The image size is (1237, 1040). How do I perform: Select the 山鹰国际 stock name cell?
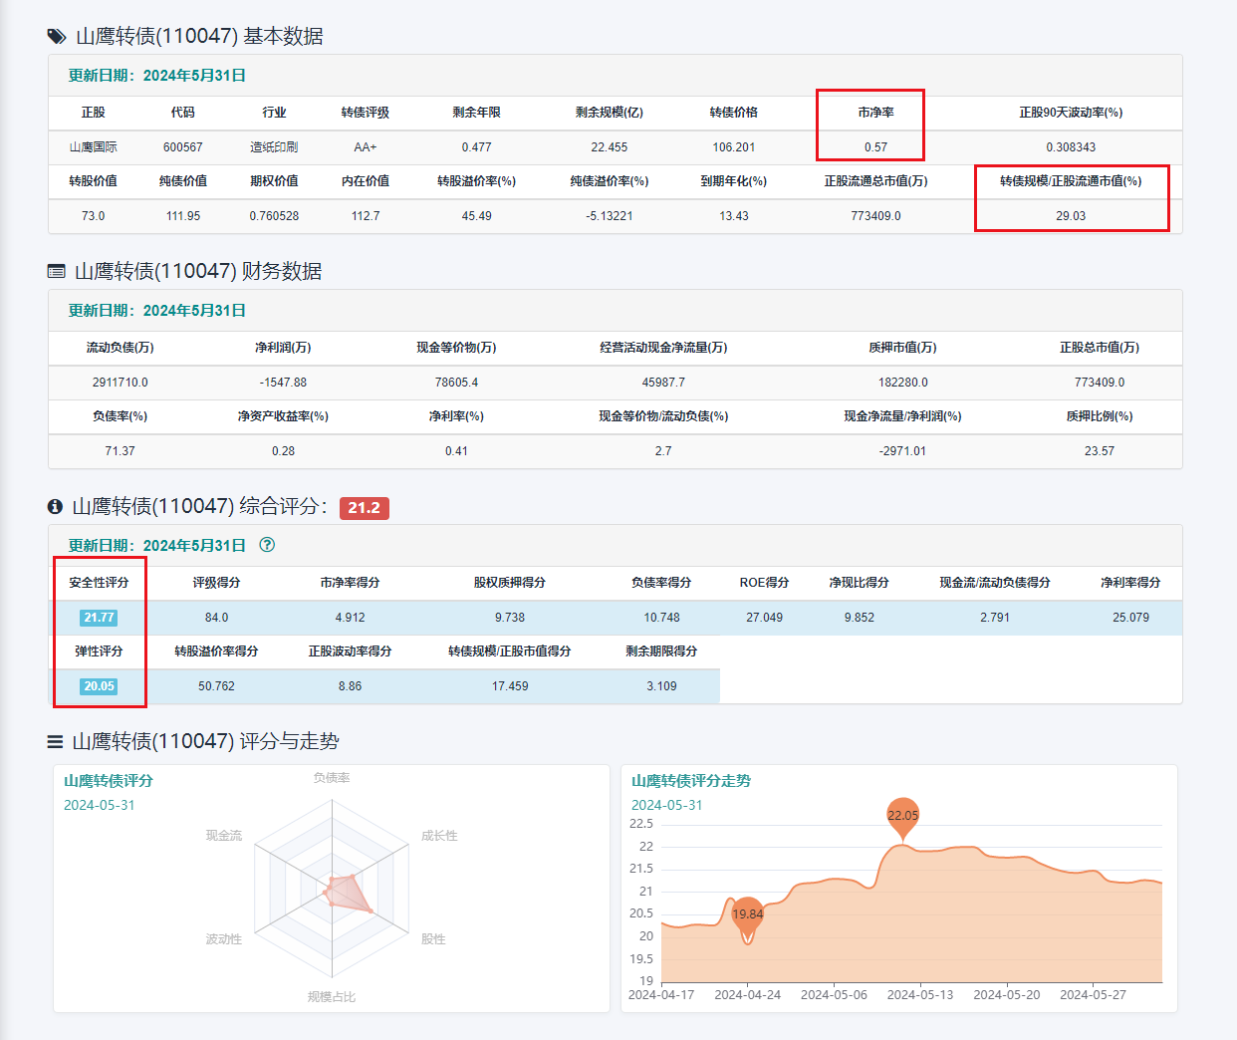pyautogui.click(x=93, y=147)
